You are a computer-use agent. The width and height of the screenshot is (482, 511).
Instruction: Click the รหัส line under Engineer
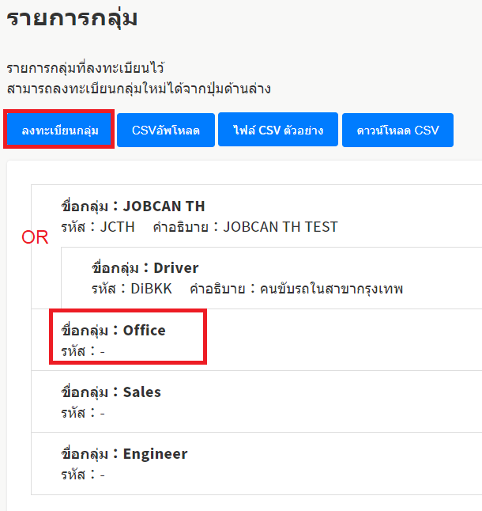coord(83,474)
